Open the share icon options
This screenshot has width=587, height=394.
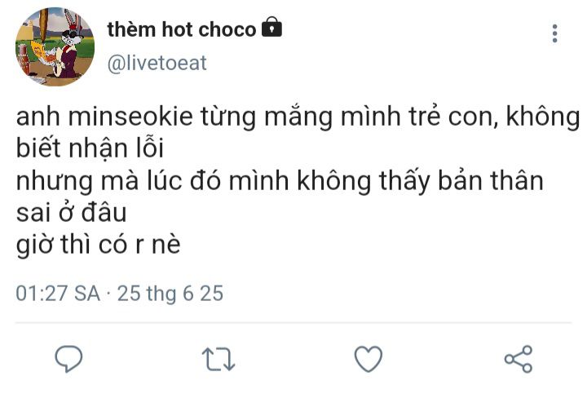pos(519,359)
